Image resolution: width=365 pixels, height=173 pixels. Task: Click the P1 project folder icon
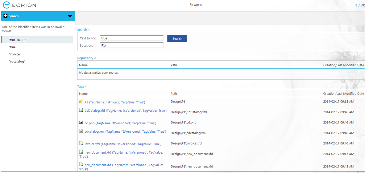tap(81, 102)
